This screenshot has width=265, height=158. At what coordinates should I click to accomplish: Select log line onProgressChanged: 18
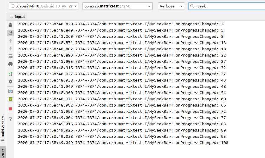tap(122, 49)
